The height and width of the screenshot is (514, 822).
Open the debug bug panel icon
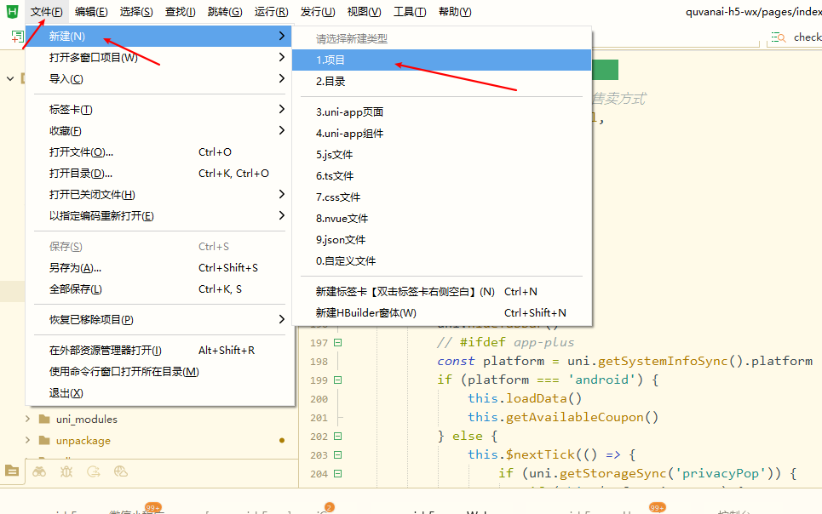pyautogui.click(x=66, y=471)
